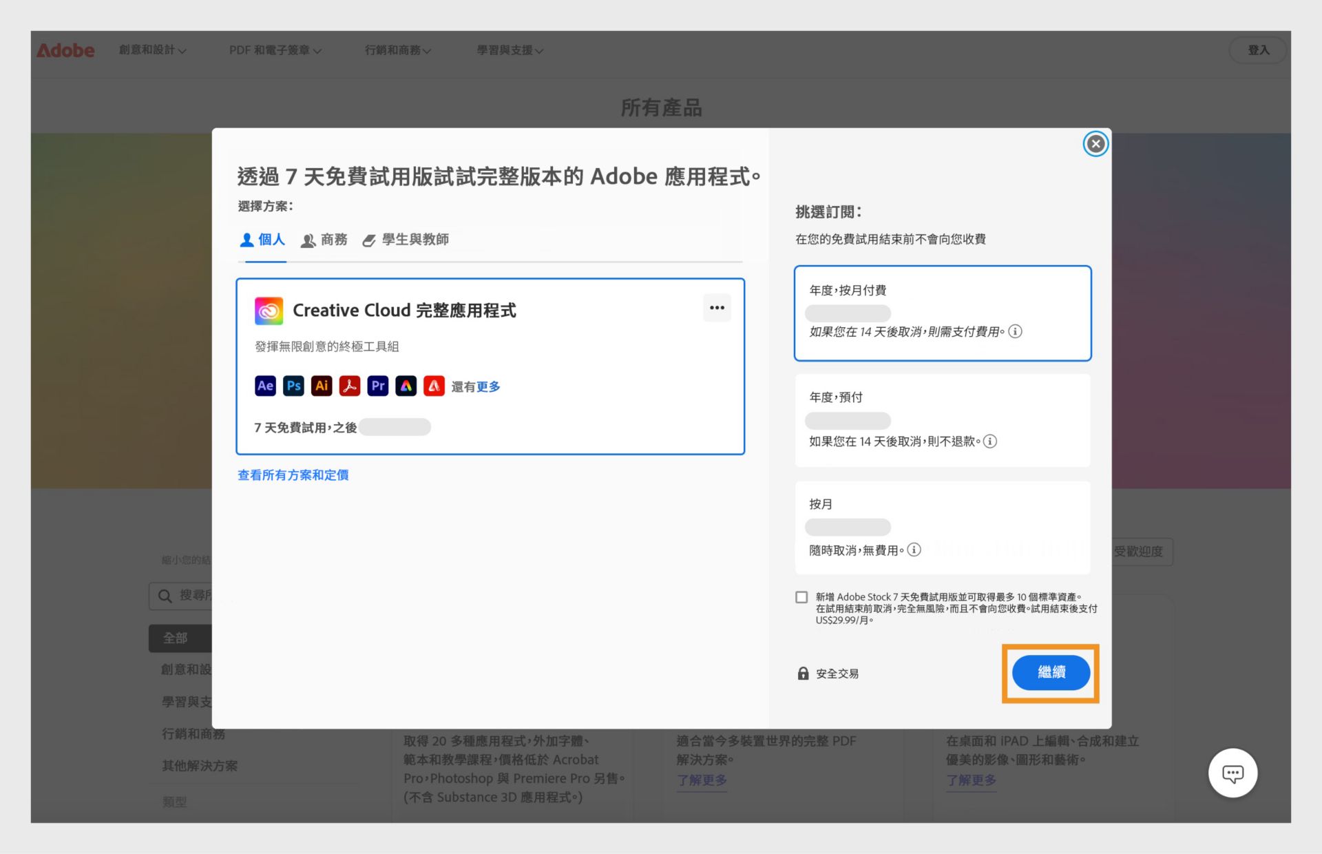Select the Creative Cloud 完整應用程式 plan card
1322x854 pixels.
click(490, 366)
